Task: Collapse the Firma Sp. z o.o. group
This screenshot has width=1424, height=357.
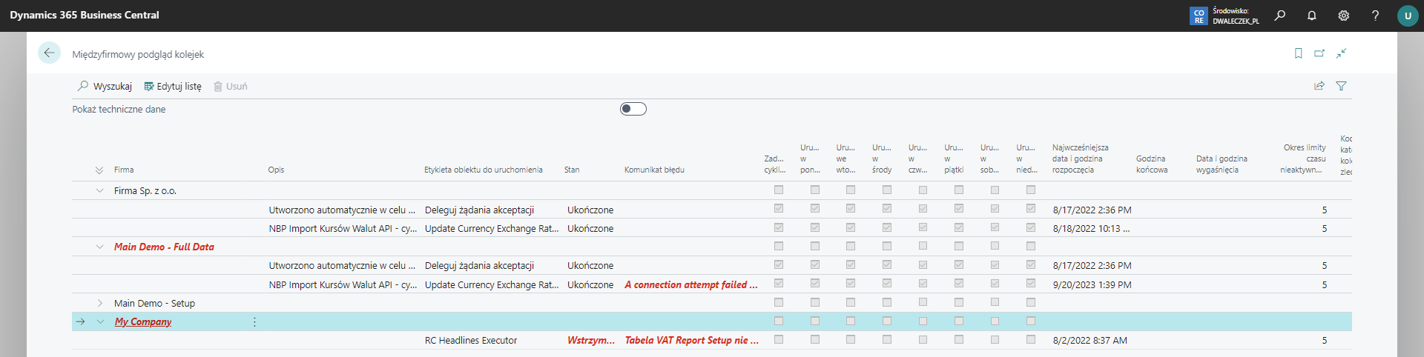Action: [99, 191]
